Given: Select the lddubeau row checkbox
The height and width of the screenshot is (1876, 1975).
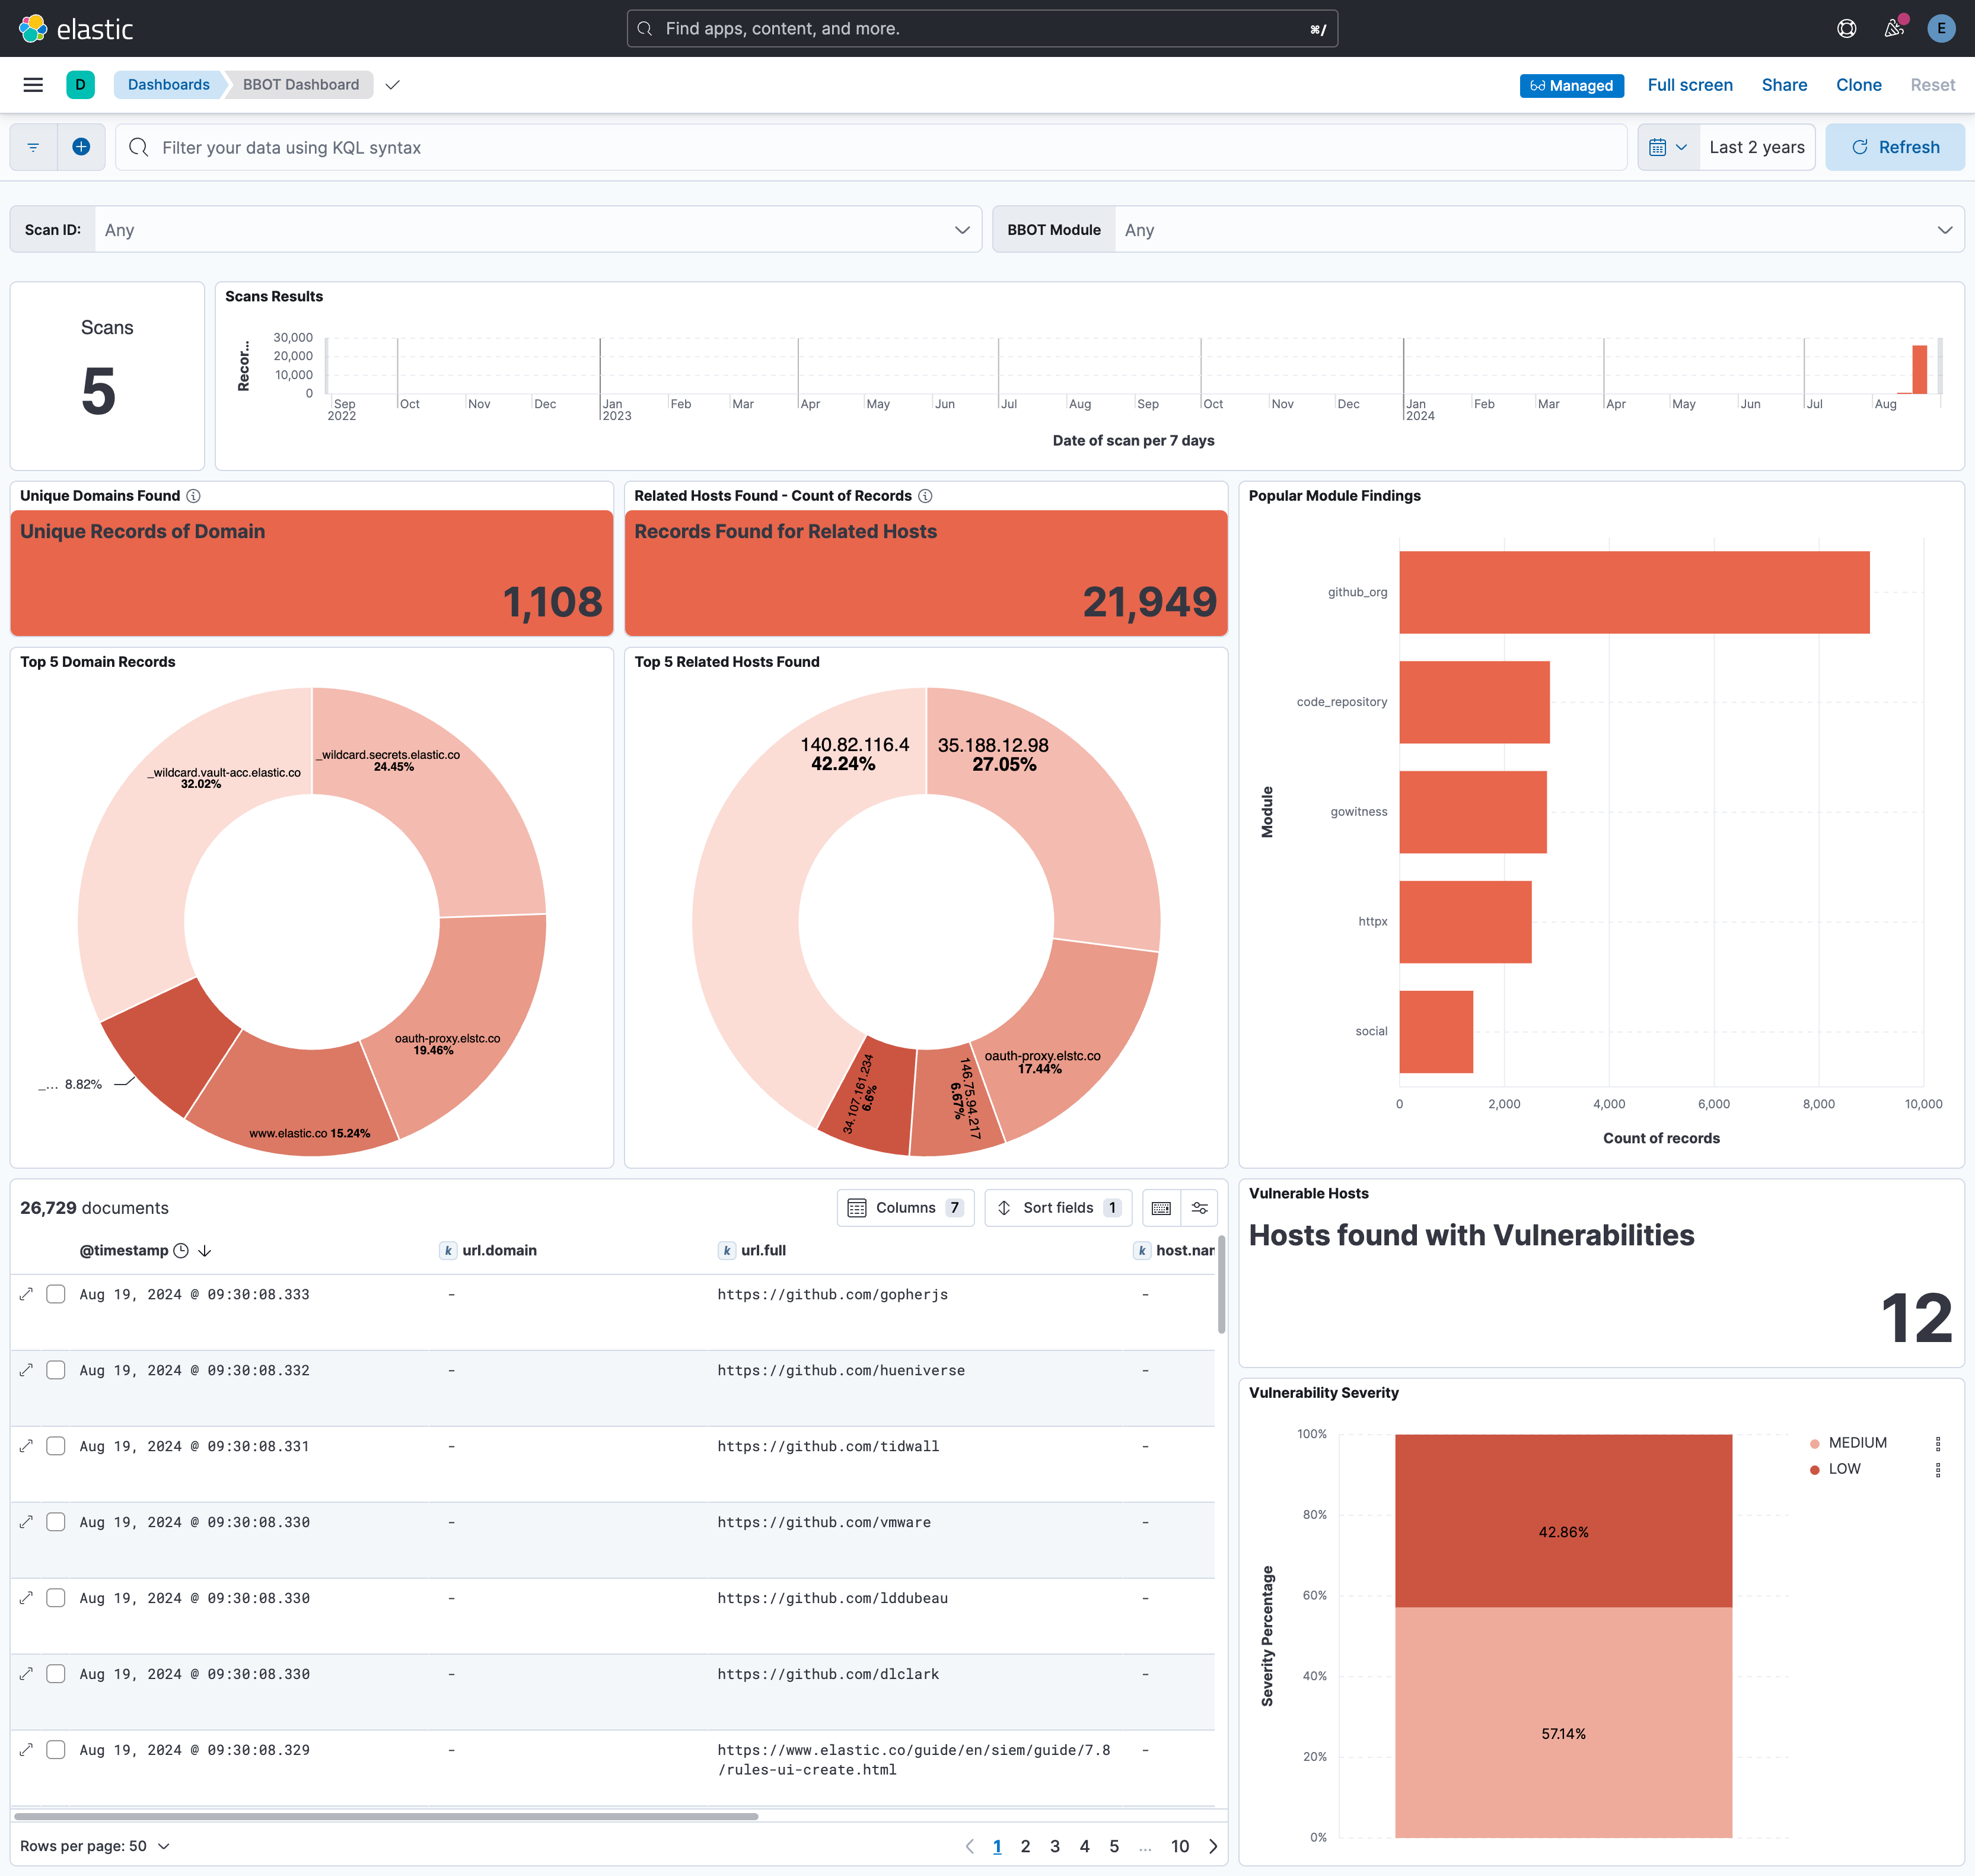Looking at the screenshot, I should (56, 1598).
